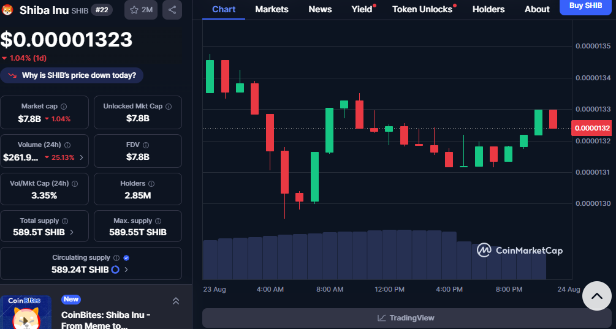Click the New badge above CoinBites title
616x329 pixels.
71,300
